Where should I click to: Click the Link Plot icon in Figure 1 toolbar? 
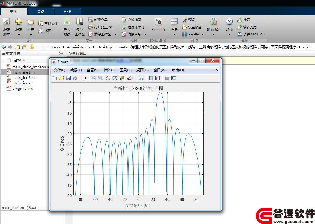point(141,78)
